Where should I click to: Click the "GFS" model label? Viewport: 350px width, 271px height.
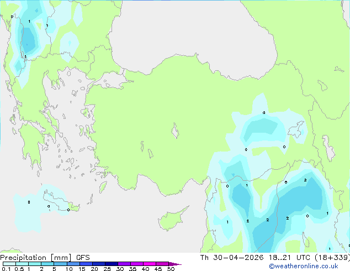(83, 258)
